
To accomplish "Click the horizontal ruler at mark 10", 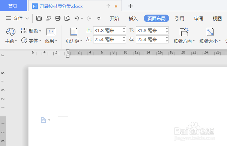I will (x=125, y=52).
